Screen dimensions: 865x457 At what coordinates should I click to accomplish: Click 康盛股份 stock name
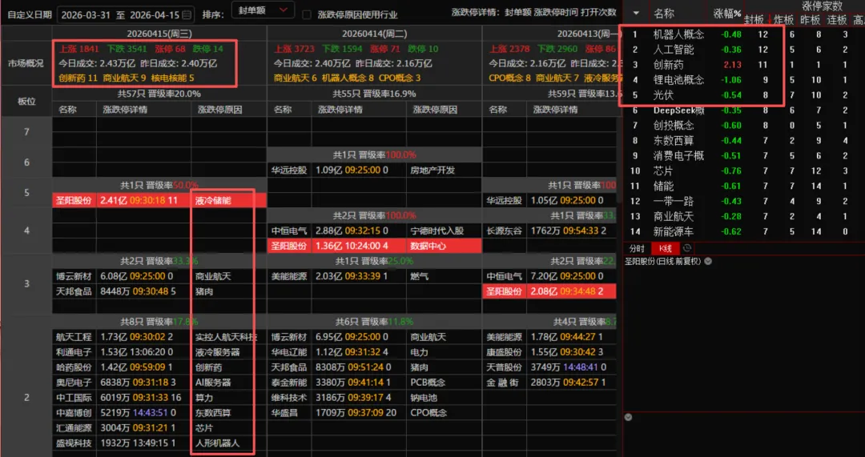tap(504, 352)
